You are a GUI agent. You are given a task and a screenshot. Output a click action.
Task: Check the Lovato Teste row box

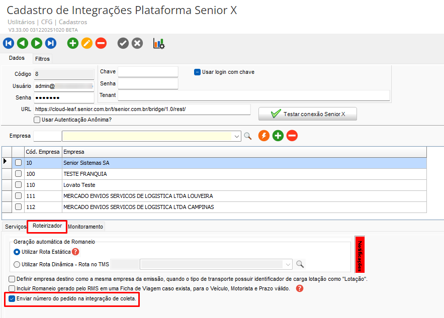(x=19, y=185)
